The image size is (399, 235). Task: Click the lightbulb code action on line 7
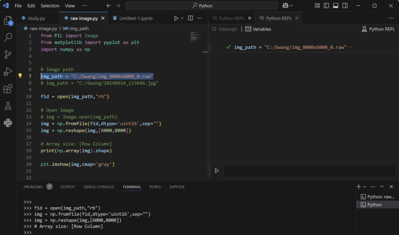(20, 76)
